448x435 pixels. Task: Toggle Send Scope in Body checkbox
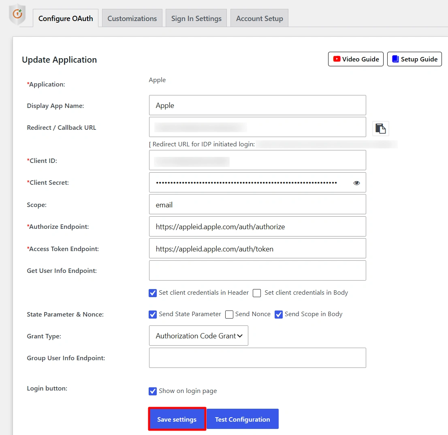tap(279, 315)
